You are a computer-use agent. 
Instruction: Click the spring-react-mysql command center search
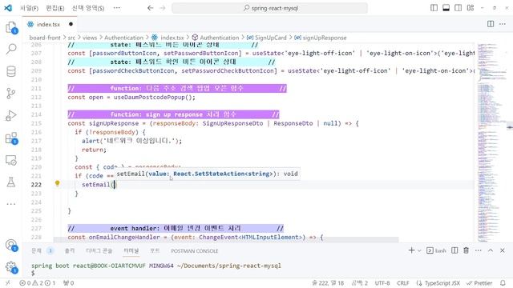click(269, 8)
